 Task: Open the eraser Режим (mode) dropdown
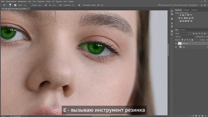click(x=27, y=5)
